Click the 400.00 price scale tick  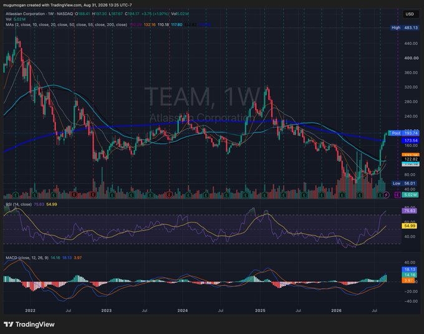tap(411, 58)
